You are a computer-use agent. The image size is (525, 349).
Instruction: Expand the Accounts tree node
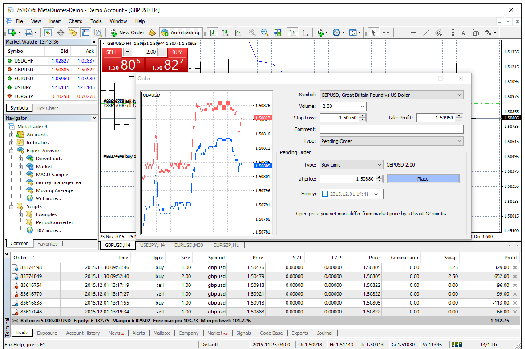point(12,135)
